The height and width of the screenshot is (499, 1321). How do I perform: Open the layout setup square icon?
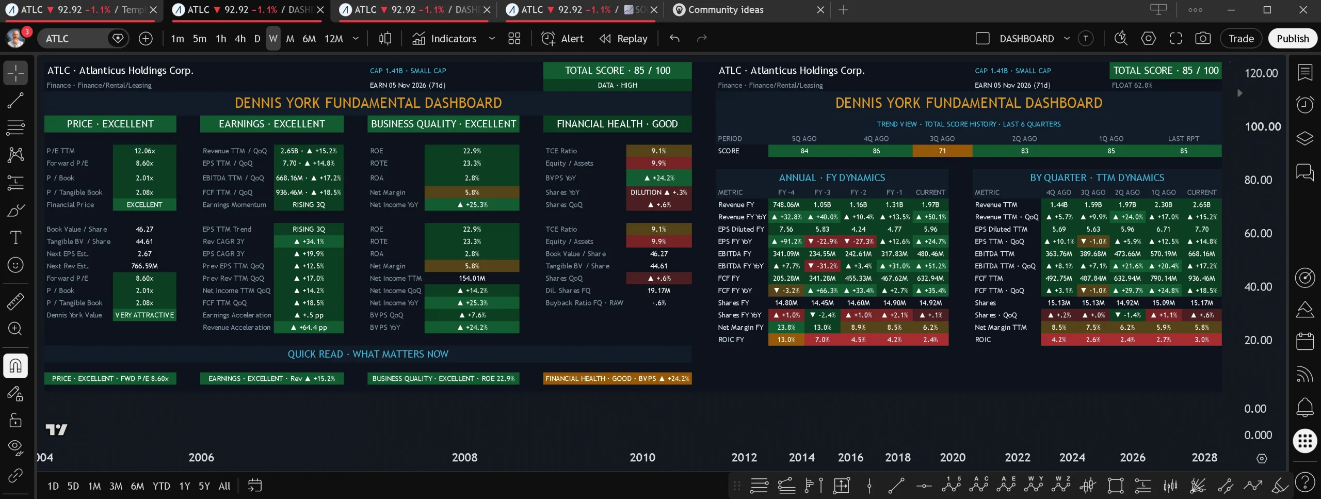[982, 38]
